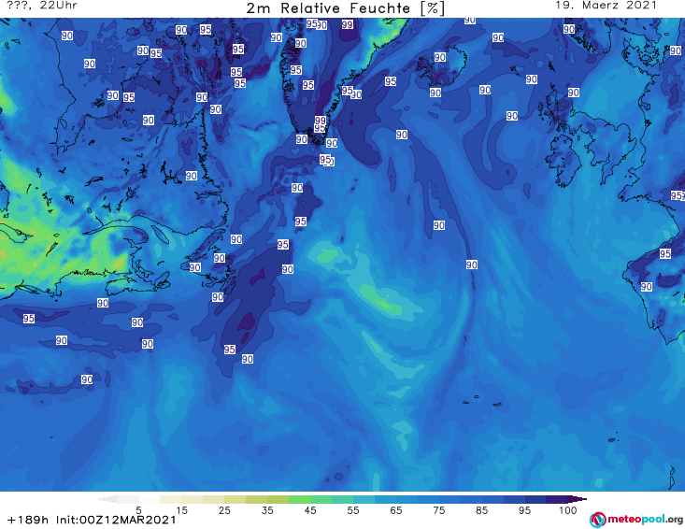
Task: Click the legend value '5'
Action: tap(138, 510)
